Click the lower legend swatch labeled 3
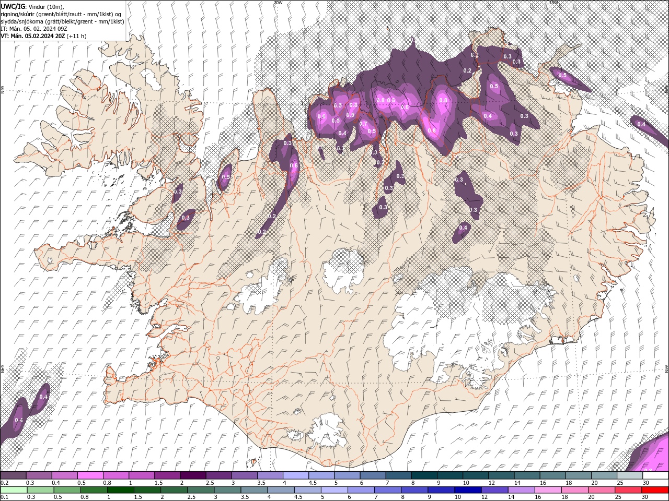Image resolution: width=669 pixels, height=501 pixels. (x=227, y=490)
